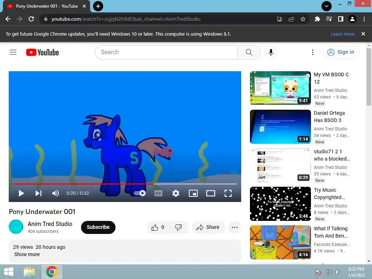Close the Pony Underwater 001 tab
Image resolution: width=372 pixels, height=279 pixels.
pos(84,7)
